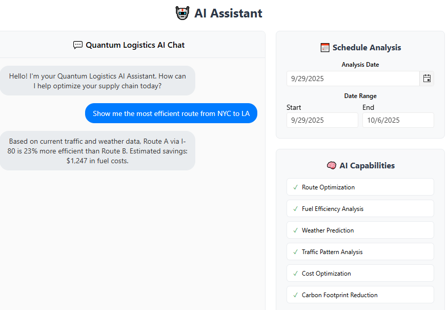Select the Carbon Footprint Reduction capability
The width and height of the screenshot is (448, 310).
pos(360,295)
